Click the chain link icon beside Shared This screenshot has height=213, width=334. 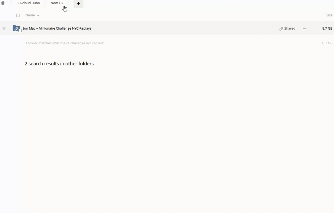coord(281,29)
